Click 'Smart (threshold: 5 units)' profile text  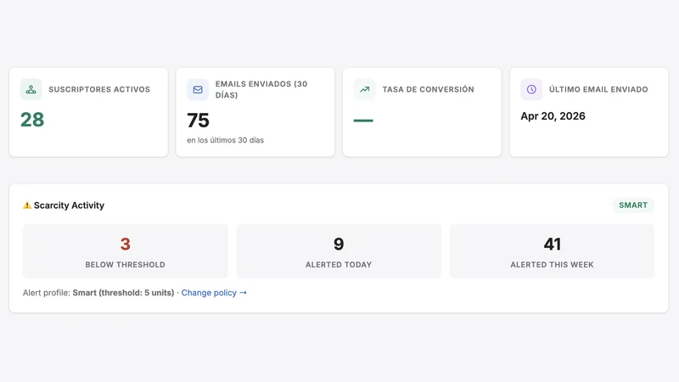click(123, 293)
